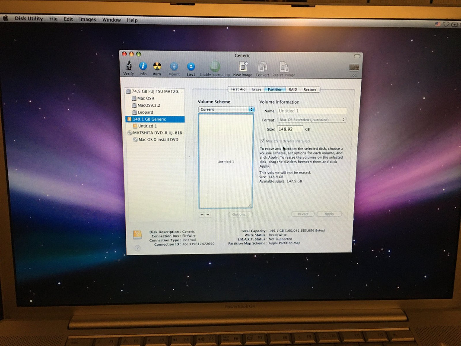
Task: Select the MATSHITA DVD-R UJ-816 drive
Action: pos(155,133)
